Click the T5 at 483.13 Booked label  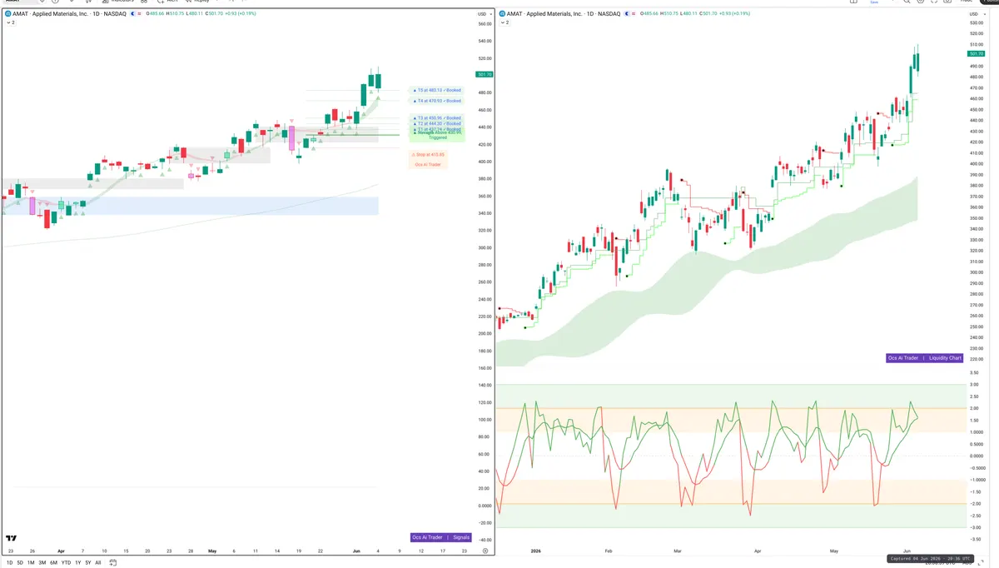437,90
